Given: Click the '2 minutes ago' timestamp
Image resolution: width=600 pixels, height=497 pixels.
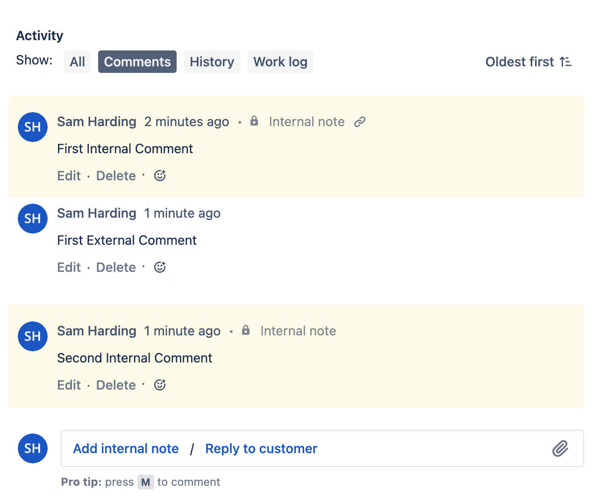Looking at the screenshot, I should tap(186, 121).
